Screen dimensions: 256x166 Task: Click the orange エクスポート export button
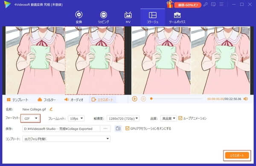(x=237, y=155)
